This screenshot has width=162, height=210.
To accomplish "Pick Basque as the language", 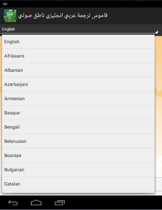I will point(78,113).
